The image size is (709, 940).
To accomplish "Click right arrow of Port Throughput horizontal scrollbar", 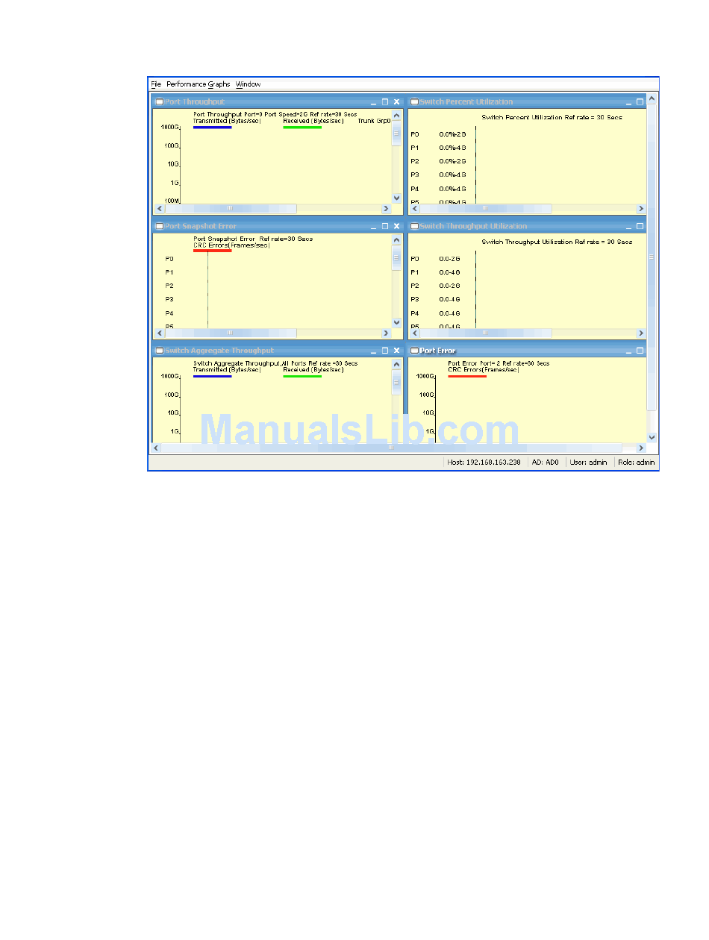I will click(x=386, y=209).
